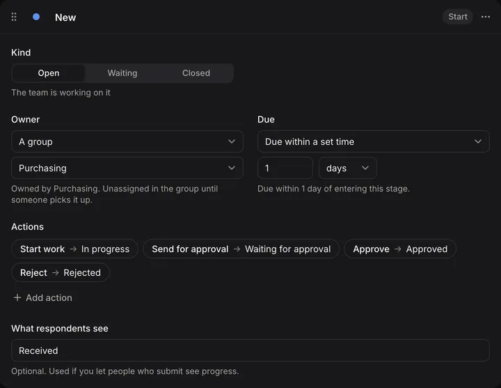
Task: Click the stage title 'New'
Action: (65, 17)
